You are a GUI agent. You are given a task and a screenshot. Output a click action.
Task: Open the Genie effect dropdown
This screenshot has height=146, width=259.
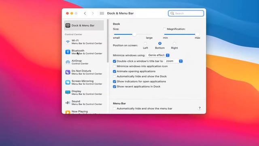[x=158, y=55]
